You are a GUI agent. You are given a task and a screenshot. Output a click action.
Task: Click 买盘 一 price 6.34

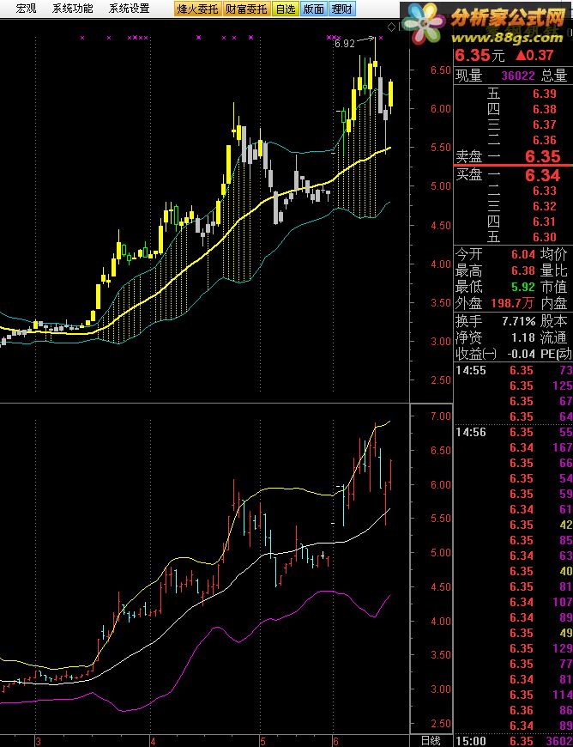pyautogui.click(x=543, y=175)
